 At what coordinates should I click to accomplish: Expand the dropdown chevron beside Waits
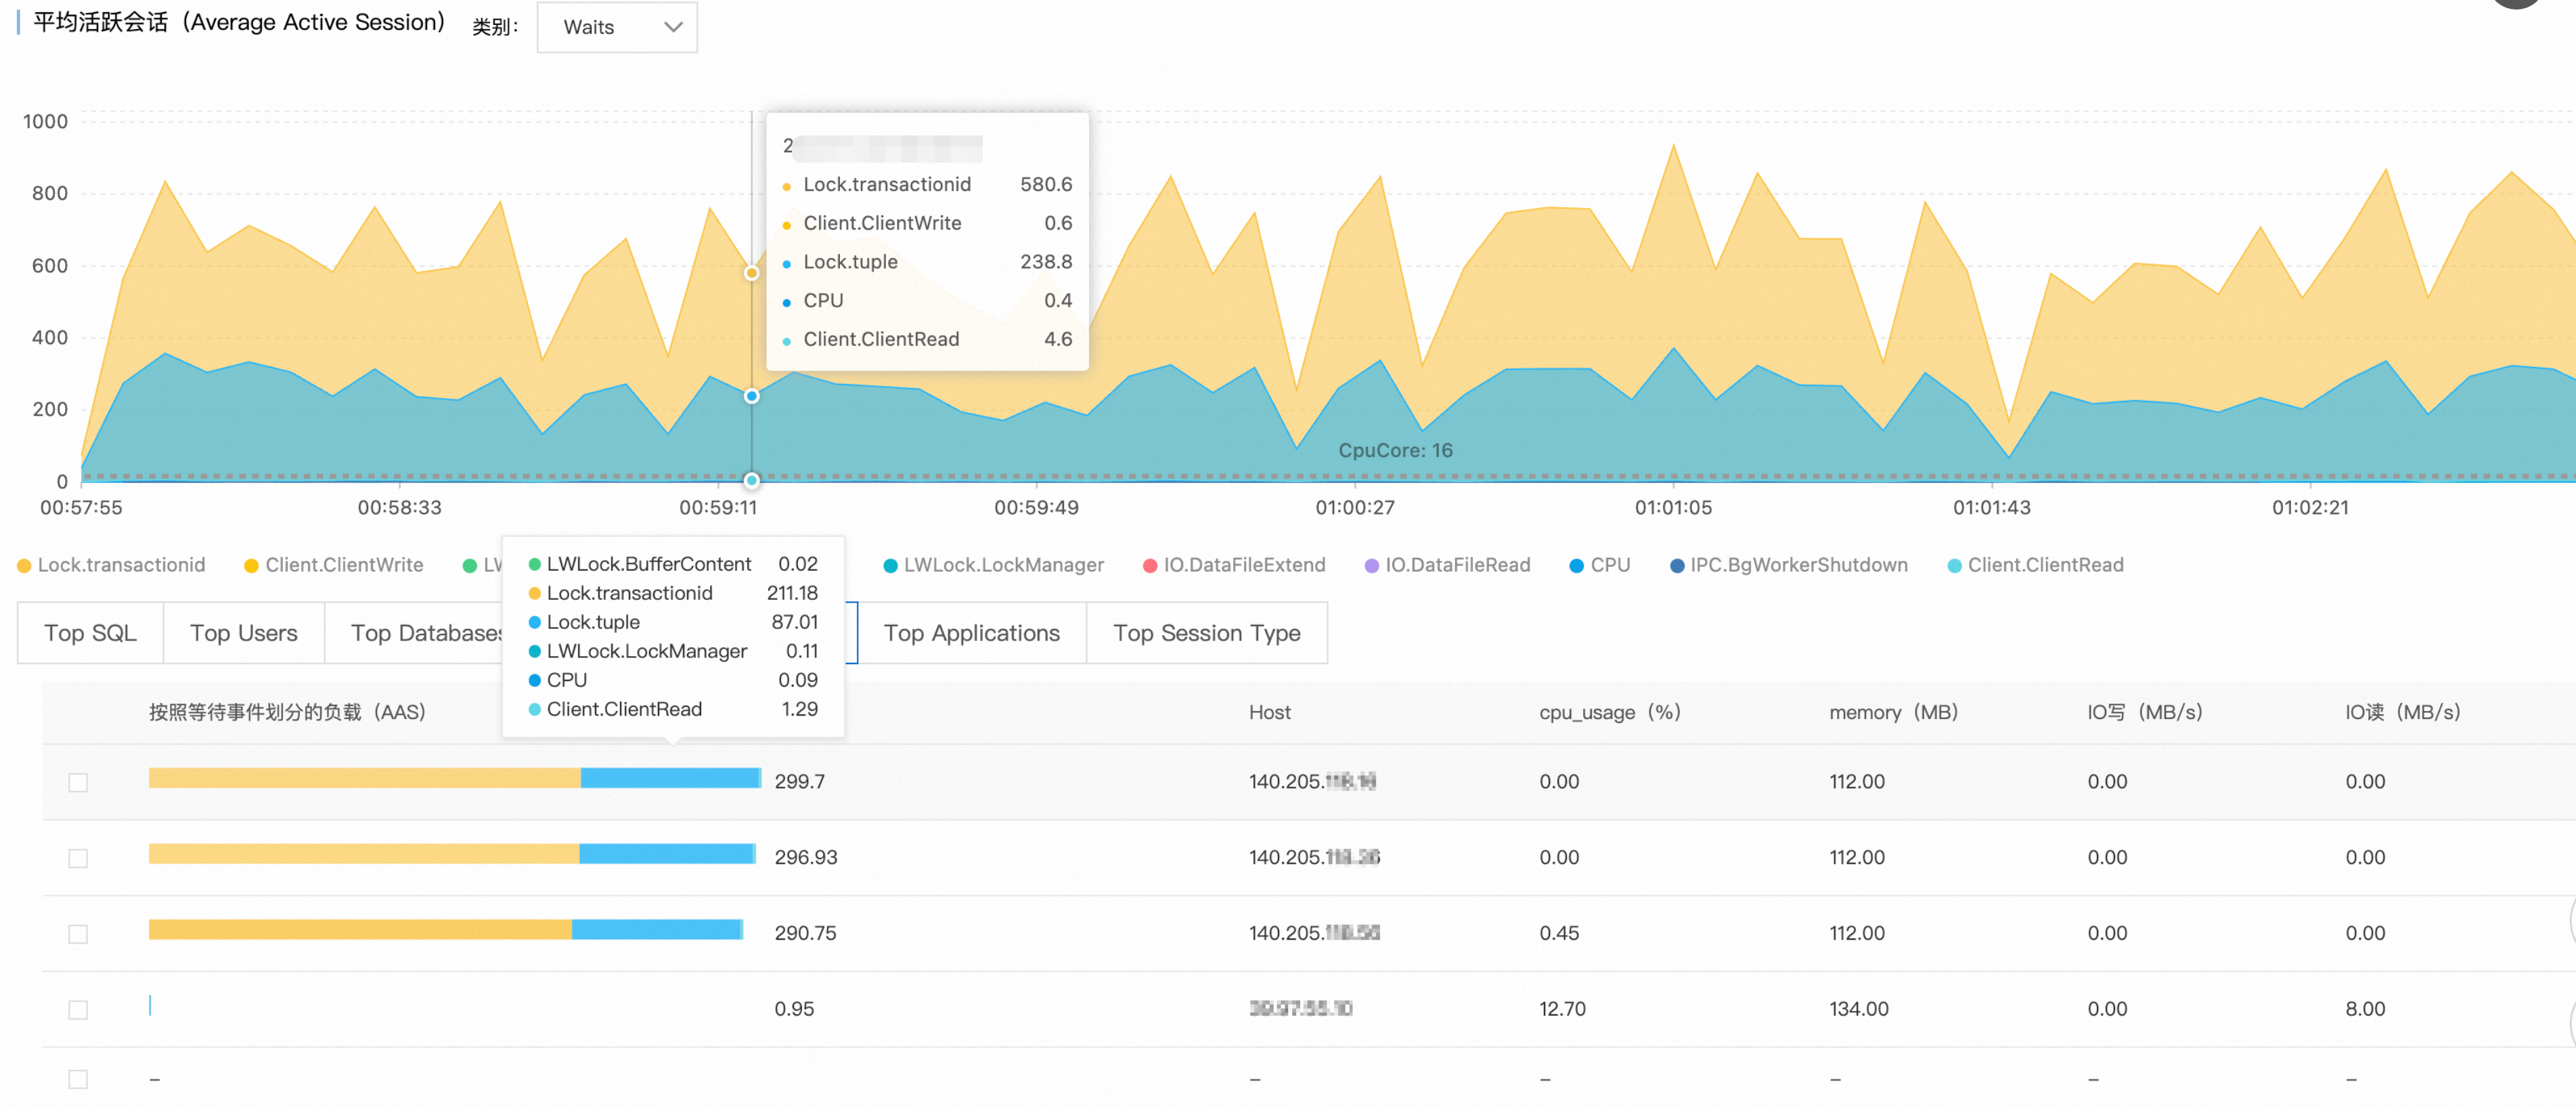point(673,27)
